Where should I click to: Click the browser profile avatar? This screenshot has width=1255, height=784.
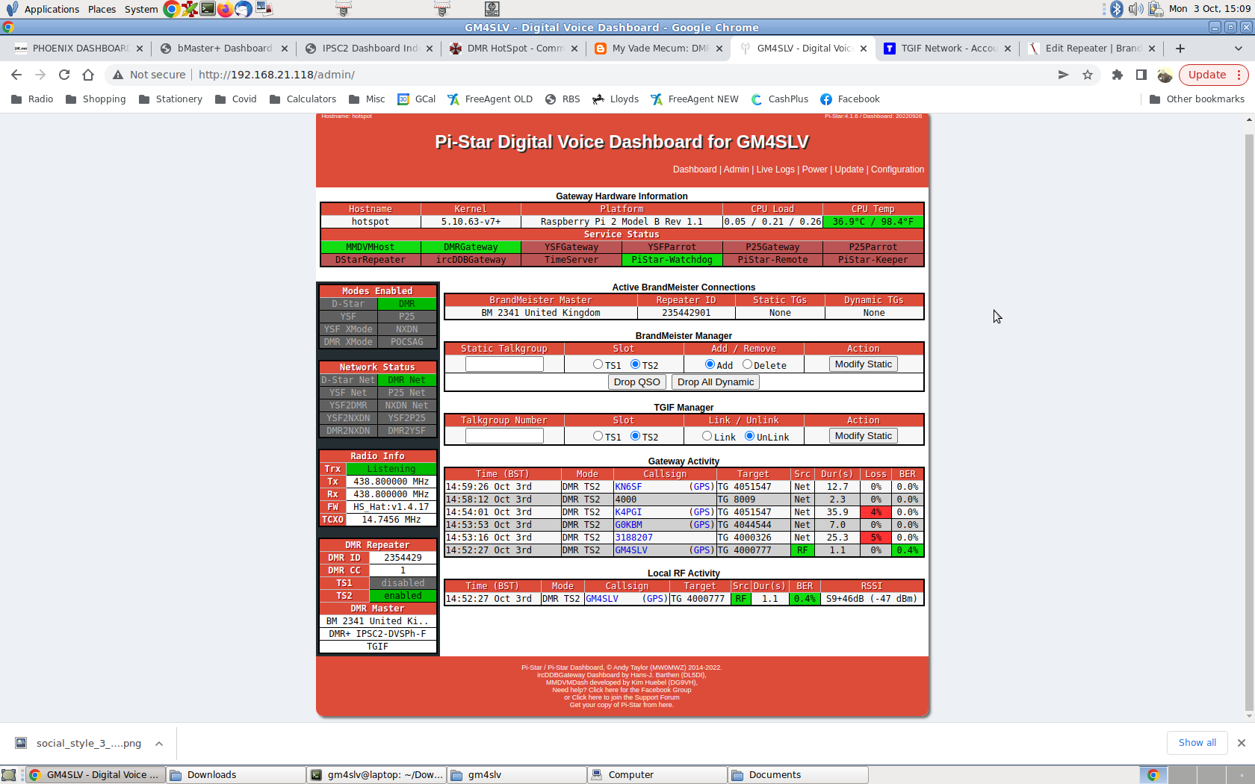pos(1165,75)
